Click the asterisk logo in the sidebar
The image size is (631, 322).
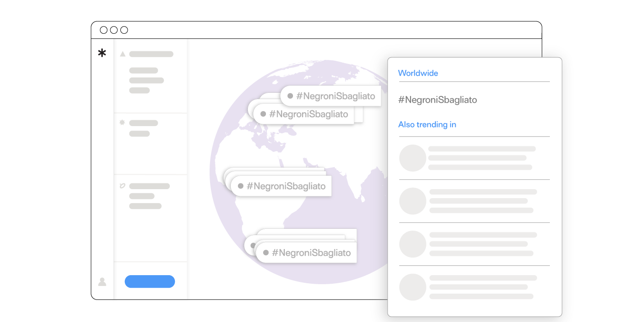coord(102,53)
